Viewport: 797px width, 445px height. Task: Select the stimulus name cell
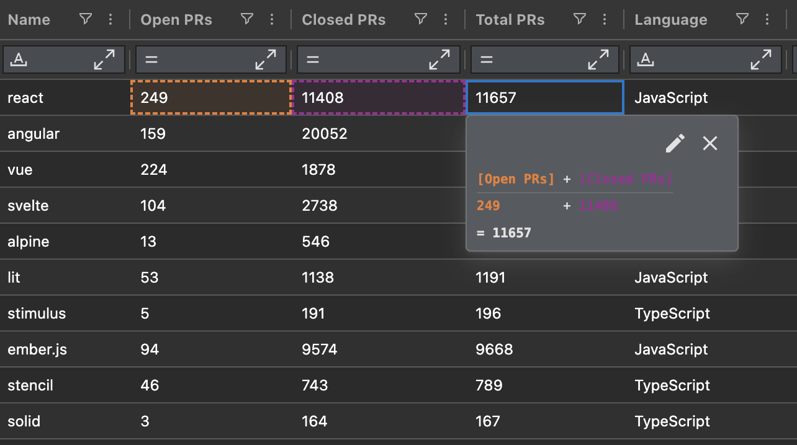point(65,313)
